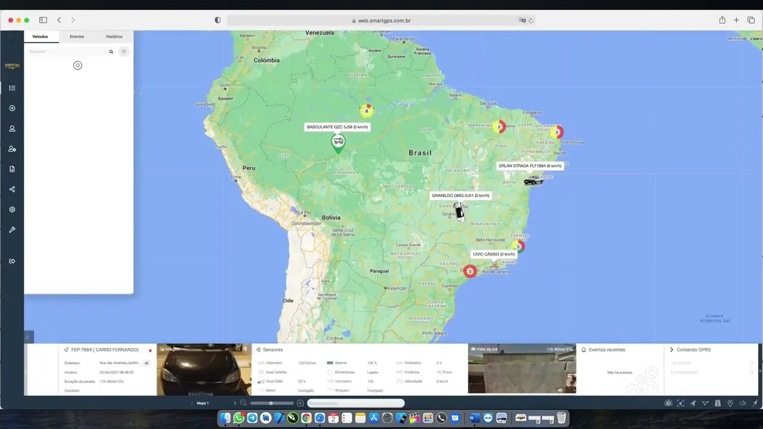Click the Maranhão cluster marker showing 2
This screenshot has width=763, height=429.
pos(499,127)
